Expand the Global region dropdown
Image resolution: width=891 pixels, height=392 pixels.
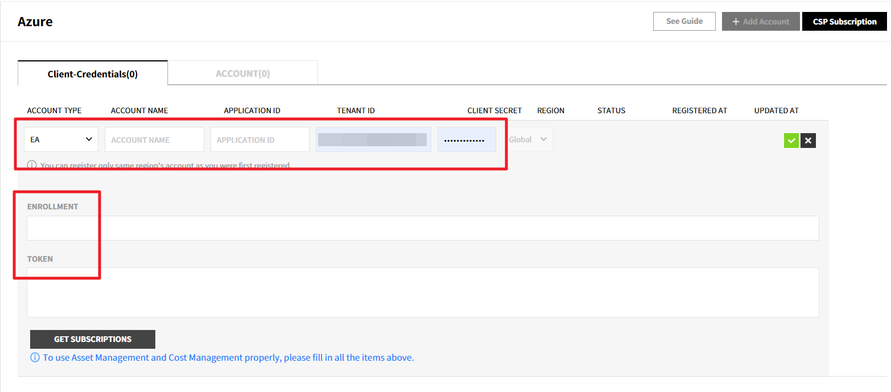(x=528, y=139)
